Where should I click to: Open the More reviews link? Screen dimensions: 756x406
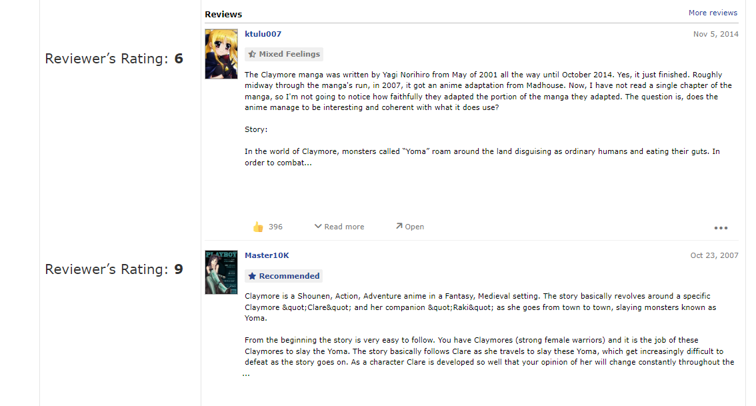click(713, 13)
